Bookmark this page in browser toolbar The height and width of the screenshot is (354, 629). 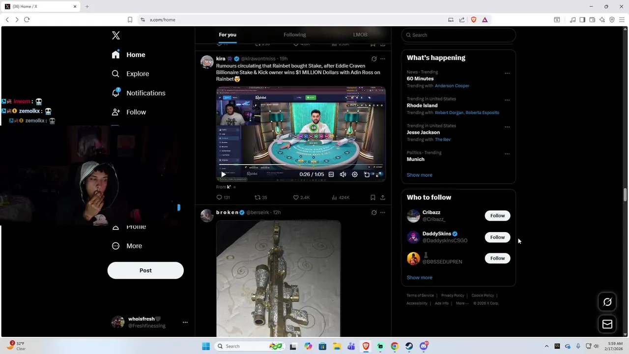tap(130, 20)
